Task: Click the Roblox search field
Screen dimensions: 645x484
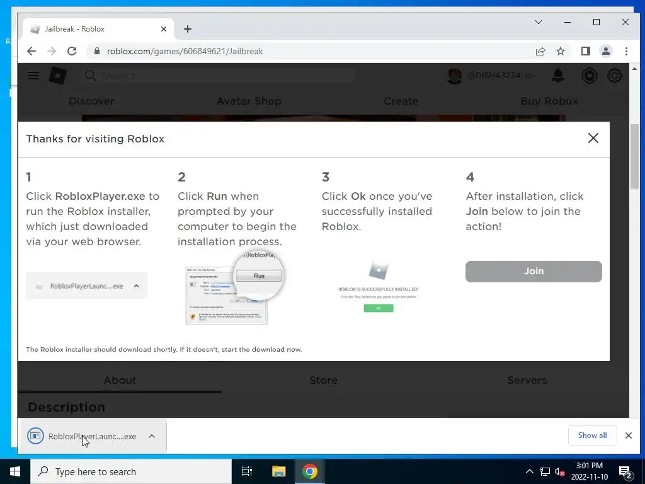Action: click(218, 76)
